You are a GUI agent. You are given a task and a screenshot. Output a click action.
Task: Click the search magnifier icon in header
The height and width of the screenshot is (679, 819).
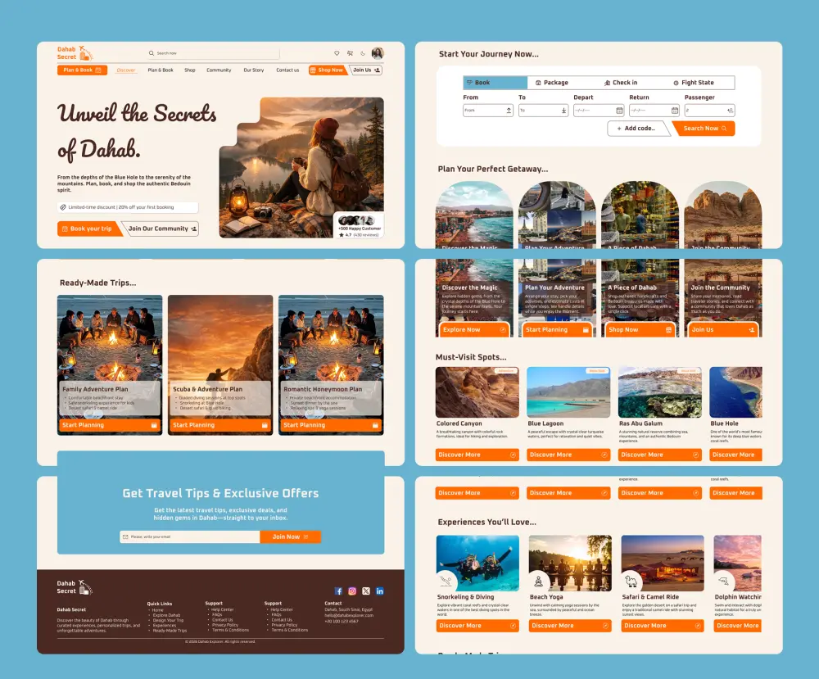pos(152,53)
